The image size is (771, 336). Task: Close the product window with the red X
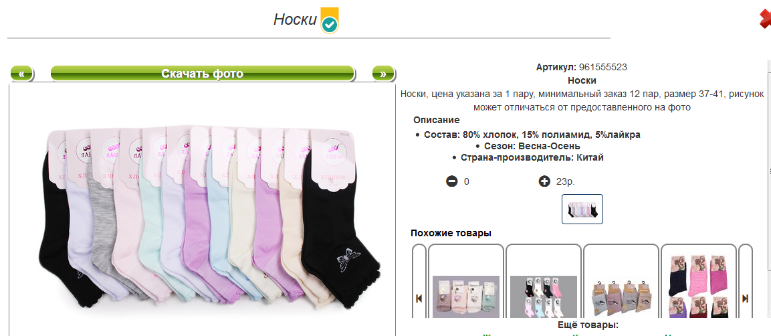[764, 19]
